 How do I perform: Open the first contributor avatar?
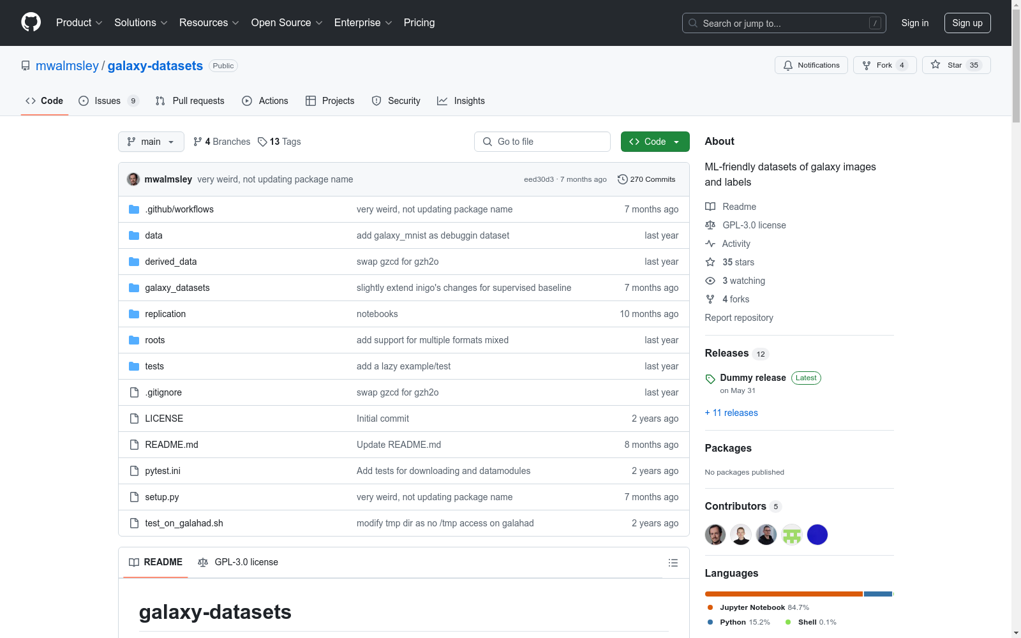(x=715, y=535)
